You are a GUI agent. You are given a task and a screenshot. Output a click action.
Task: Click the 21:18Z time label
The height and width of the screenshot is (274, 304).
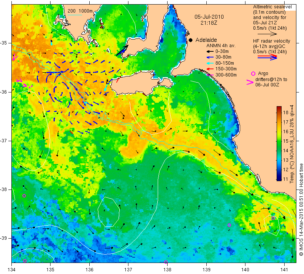point(209,23)
